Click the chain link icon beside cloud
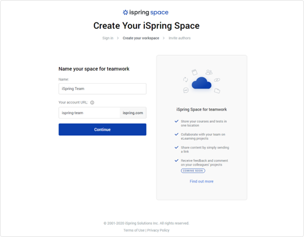Image resolution: width=304 pixels, height=237 pixels. pyautogui.click(x=217, y=80)
